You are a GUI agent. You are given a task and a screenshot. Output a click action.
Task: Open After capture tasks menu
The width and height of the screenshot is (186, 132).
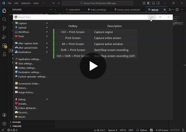(28, 43)
